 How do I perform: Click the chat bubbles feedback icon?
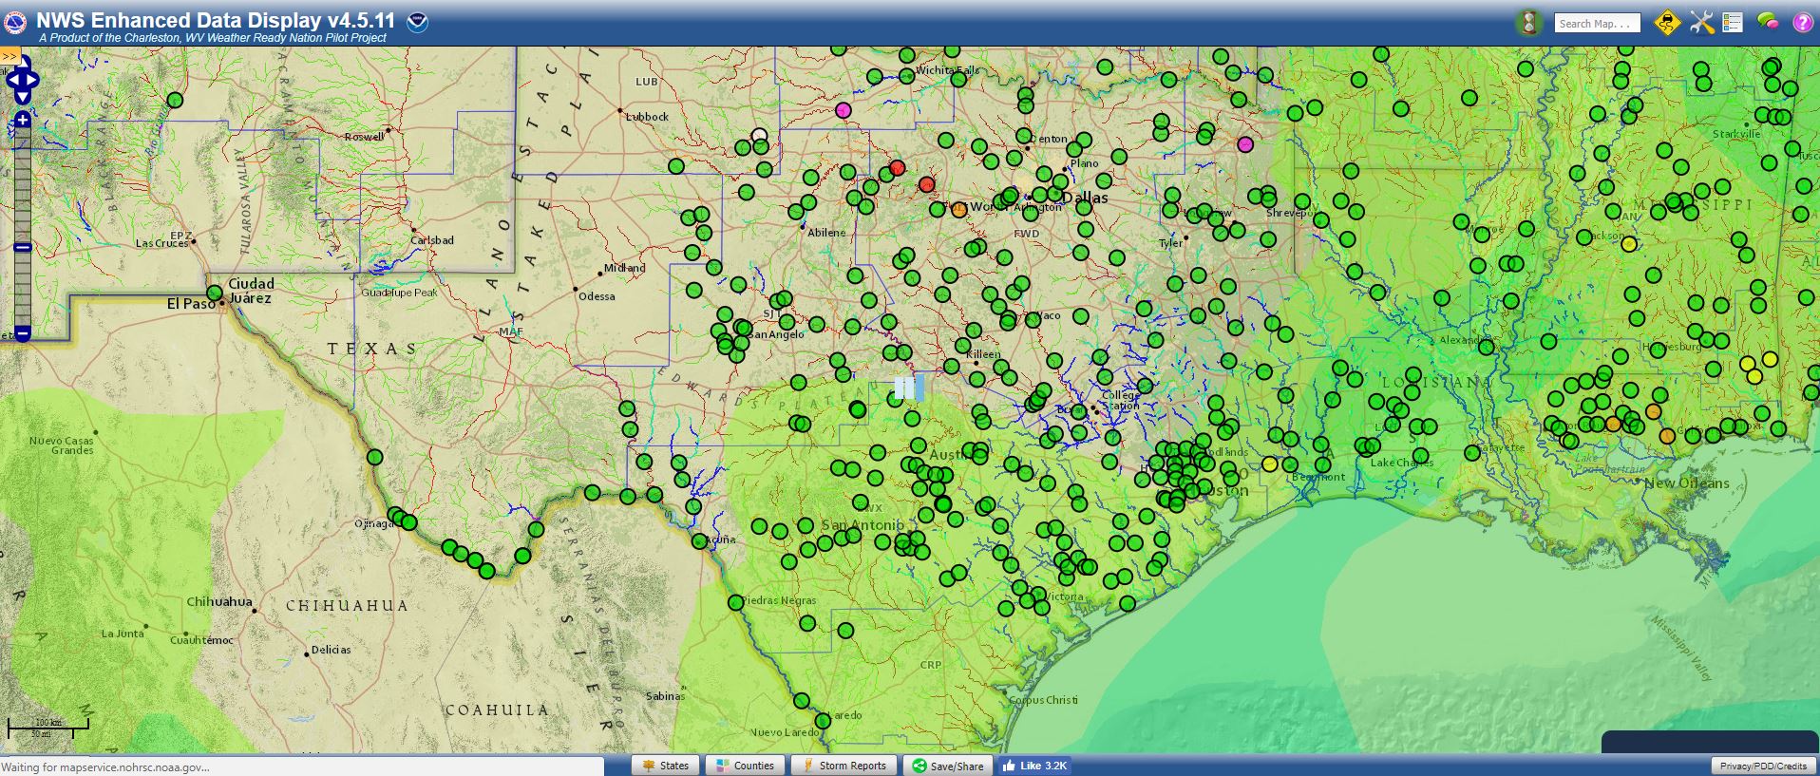coord(1768,21)
